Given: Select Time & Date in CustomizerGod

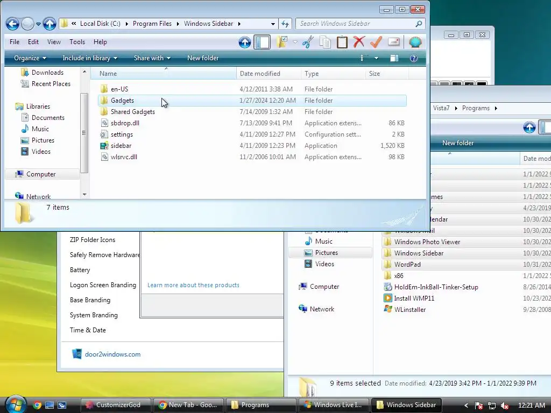Looking at the screenshot, I should tap(88, 330).
